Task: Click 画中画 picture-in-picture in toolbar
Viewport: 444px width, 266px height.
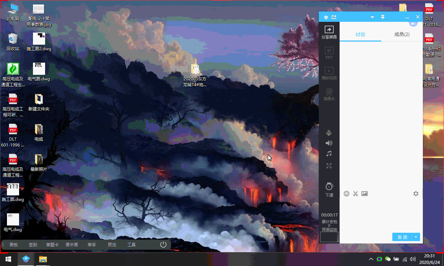Action: [x=72, y=245]
